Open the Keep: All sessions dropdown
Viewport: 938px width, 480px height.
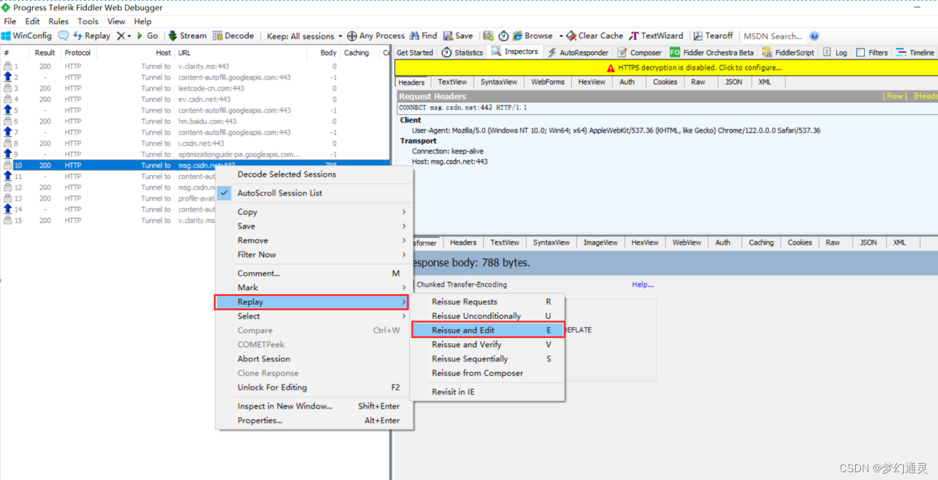tap(304, 36)
